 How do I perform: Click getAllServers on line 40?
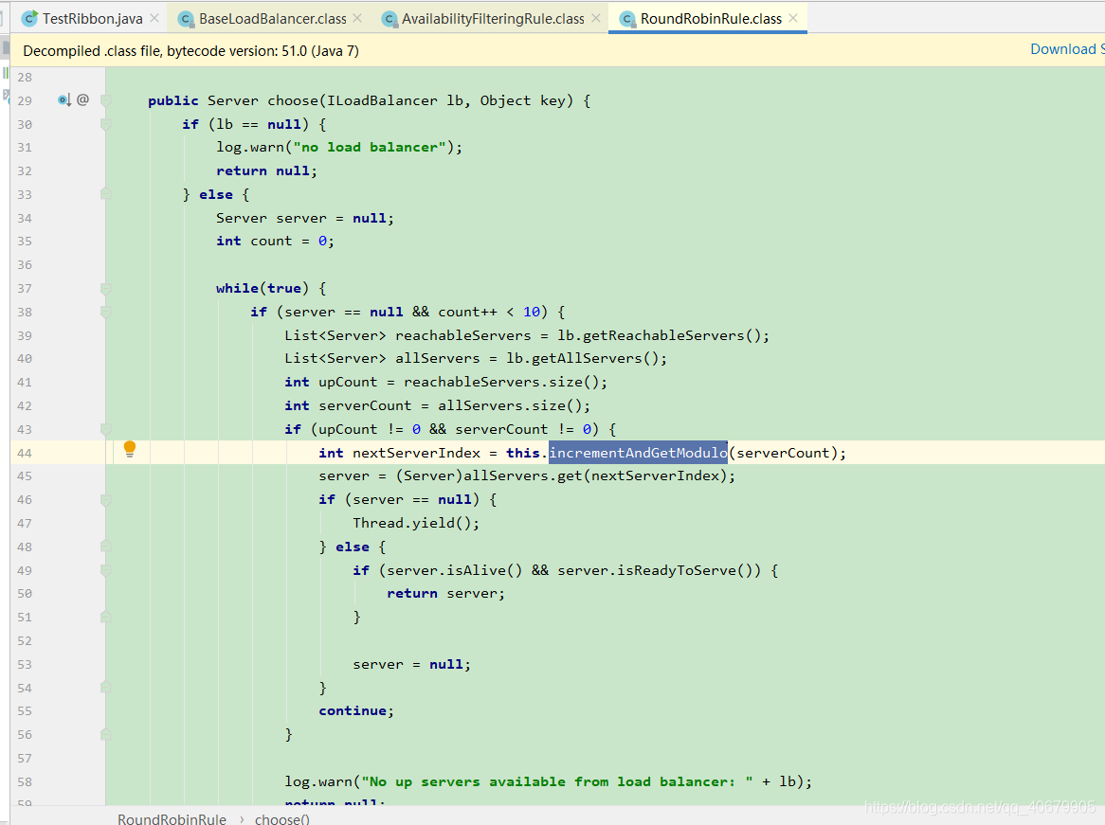click(587, 359)
